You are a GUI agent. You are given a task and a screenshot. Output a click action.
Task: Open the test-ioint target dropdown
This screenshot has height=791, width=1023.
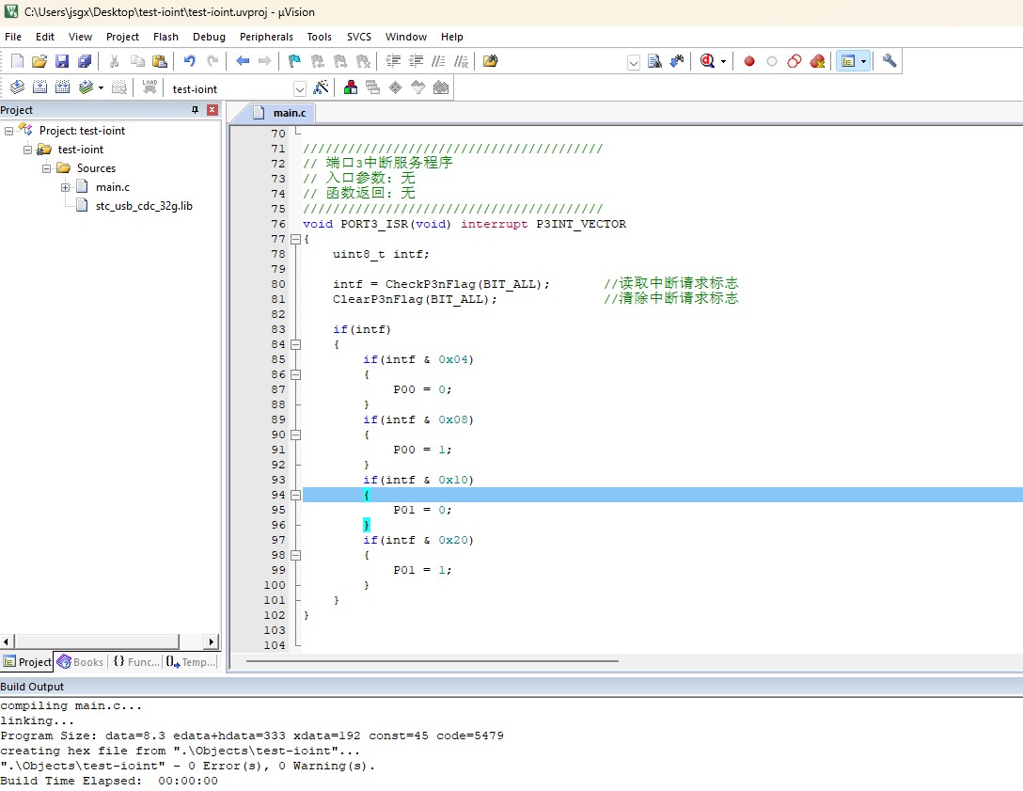point(299,88)
